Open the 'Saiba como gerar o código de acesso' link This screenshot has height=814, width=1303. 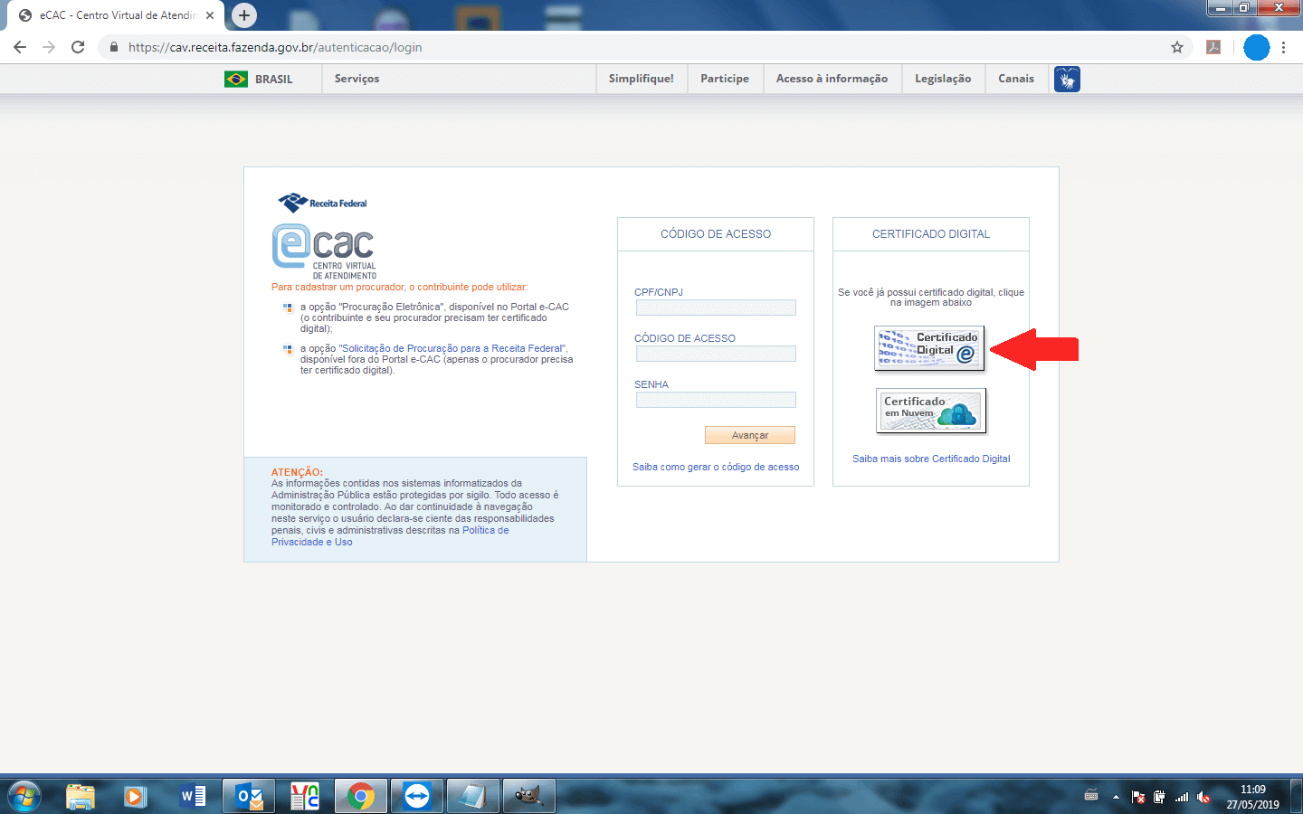(715, 467)
